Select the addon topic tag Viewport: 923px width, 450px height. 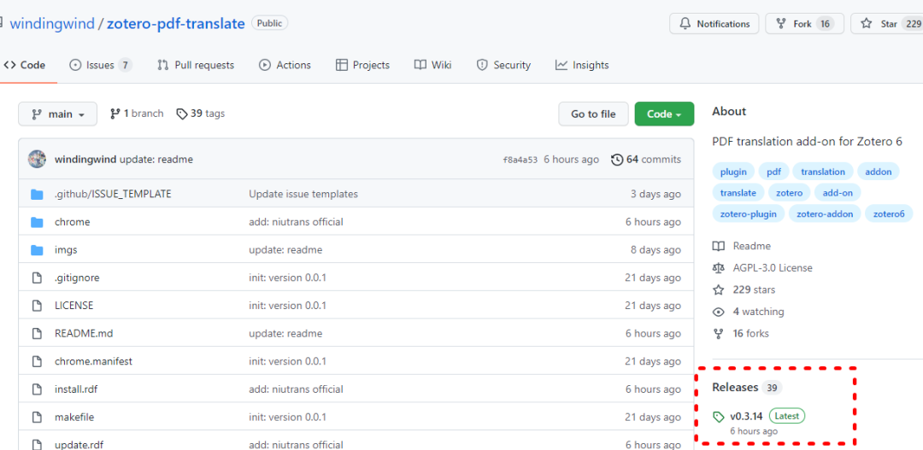tap(879, 172)
